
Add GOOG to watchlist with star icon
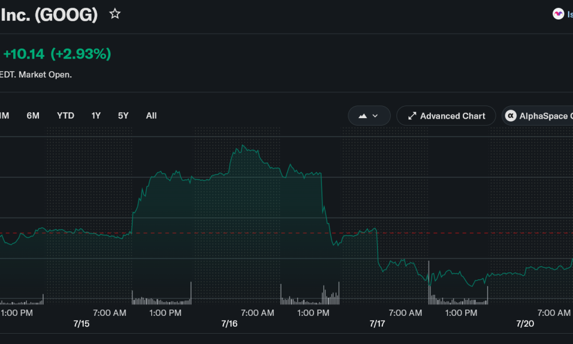click(x=115, y=14)
